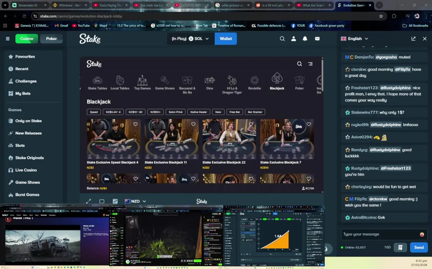Open the emoji picker in chat
Viewport: 432px width, 269px height.
422,234
